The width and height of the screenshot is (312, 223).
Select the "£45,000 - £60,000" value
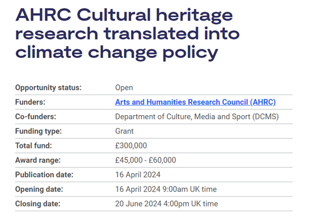[x=145, y=160]
